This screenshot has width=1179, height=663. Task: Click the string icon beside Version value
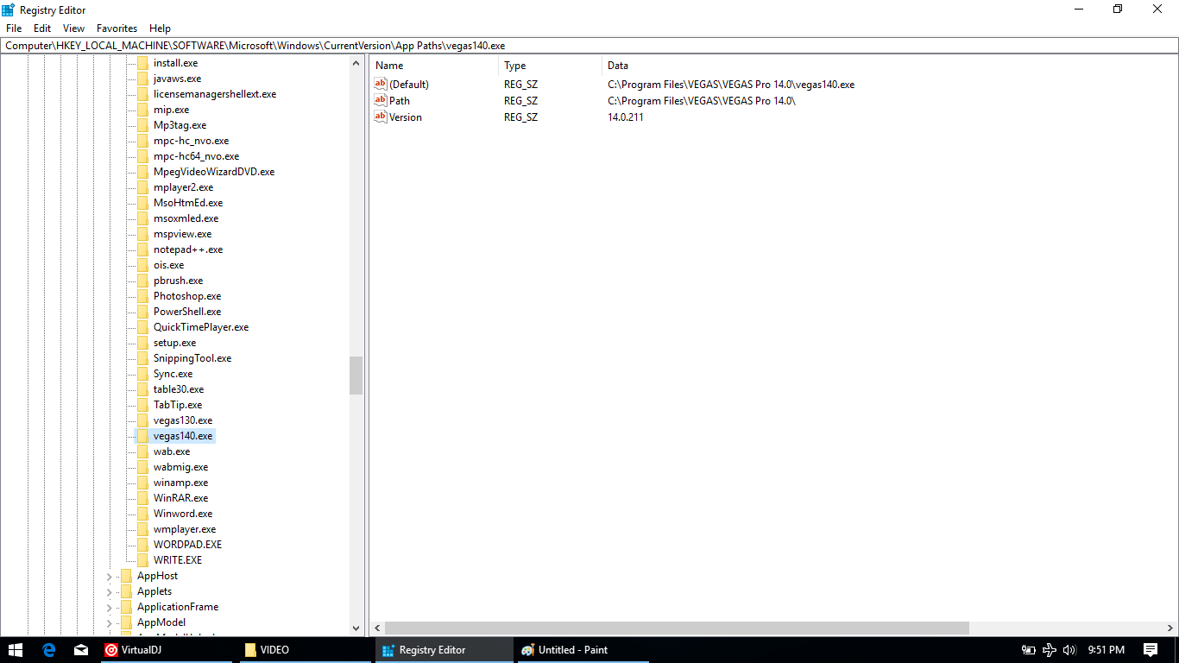[381, 117]
